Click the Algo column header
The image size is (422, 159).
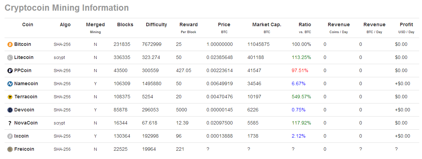pyautogui.click(x=65, y=25)
